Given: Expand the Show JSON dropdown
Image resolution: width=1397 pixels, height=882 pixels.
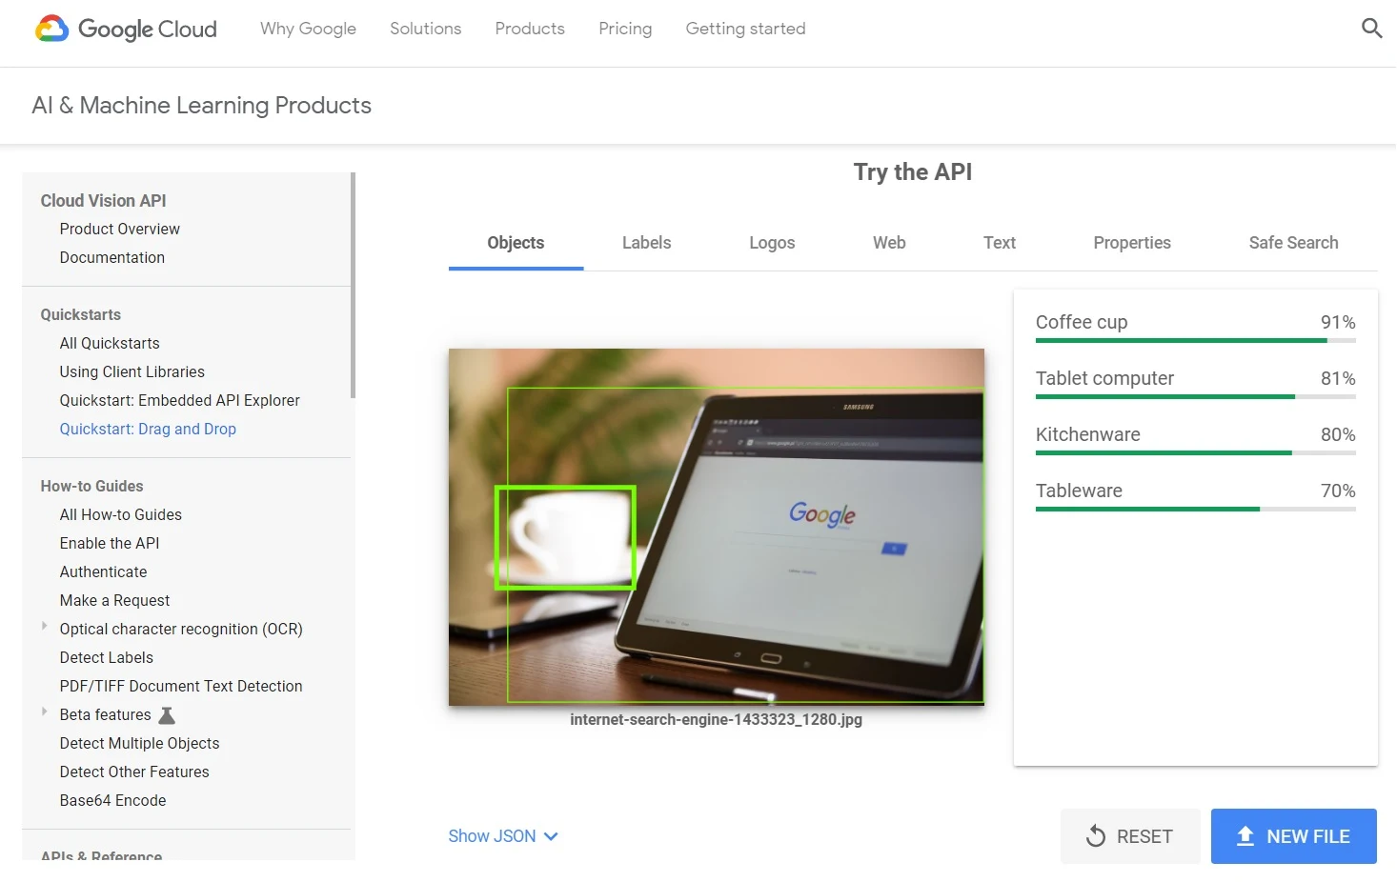Looking at the screenshot, I should [503, 836].
